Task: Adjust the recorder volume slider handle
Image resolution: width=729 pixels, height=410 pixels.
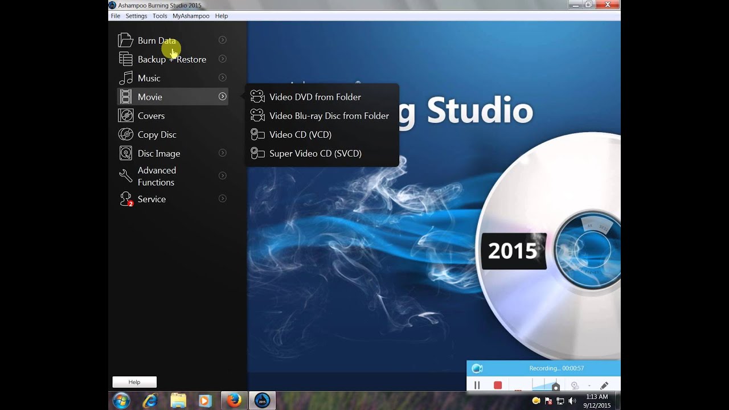Action: click(556, 388)
